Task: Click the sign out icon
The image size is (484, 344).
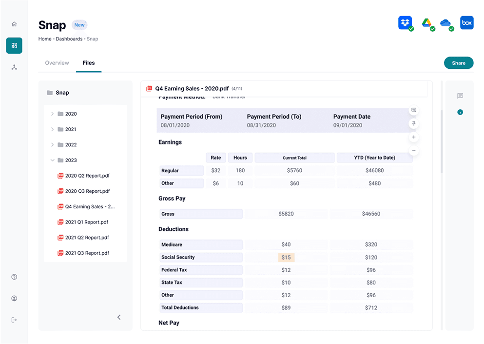Action: click(x=14, y=320)
